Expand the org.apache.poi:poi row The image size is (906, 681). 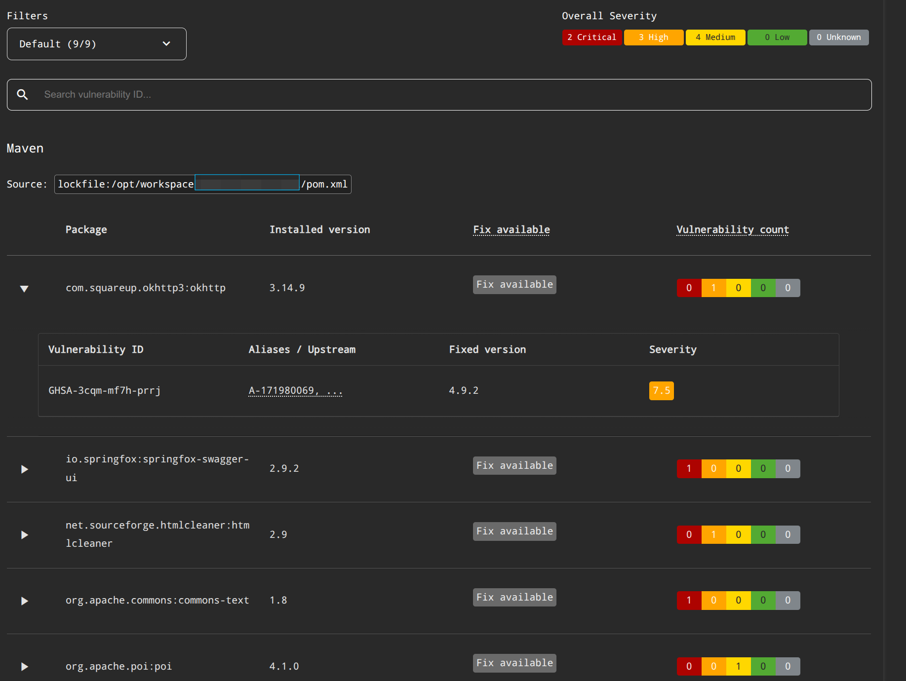coord(24,667)
